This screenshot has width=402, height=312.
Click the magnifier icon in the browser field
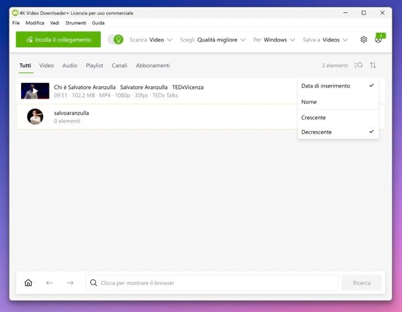[x=94, y=283]
